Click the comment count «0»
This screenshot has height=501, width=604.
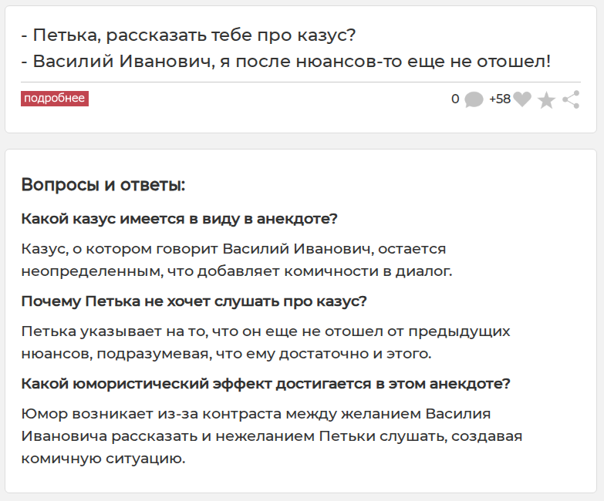point(455,99)
